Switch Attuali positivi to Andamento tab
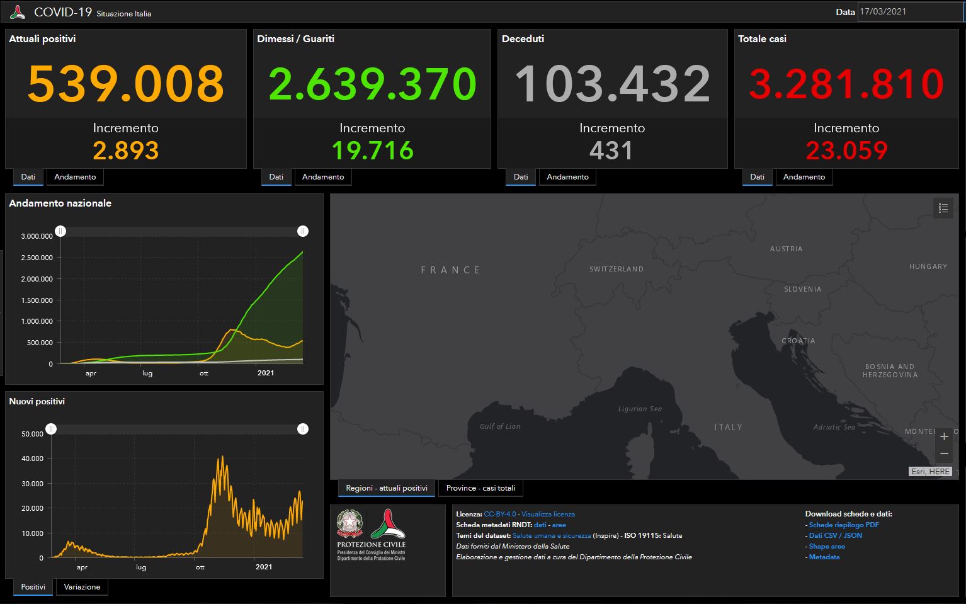The image size is (966, 604). (x=75, y=177)
